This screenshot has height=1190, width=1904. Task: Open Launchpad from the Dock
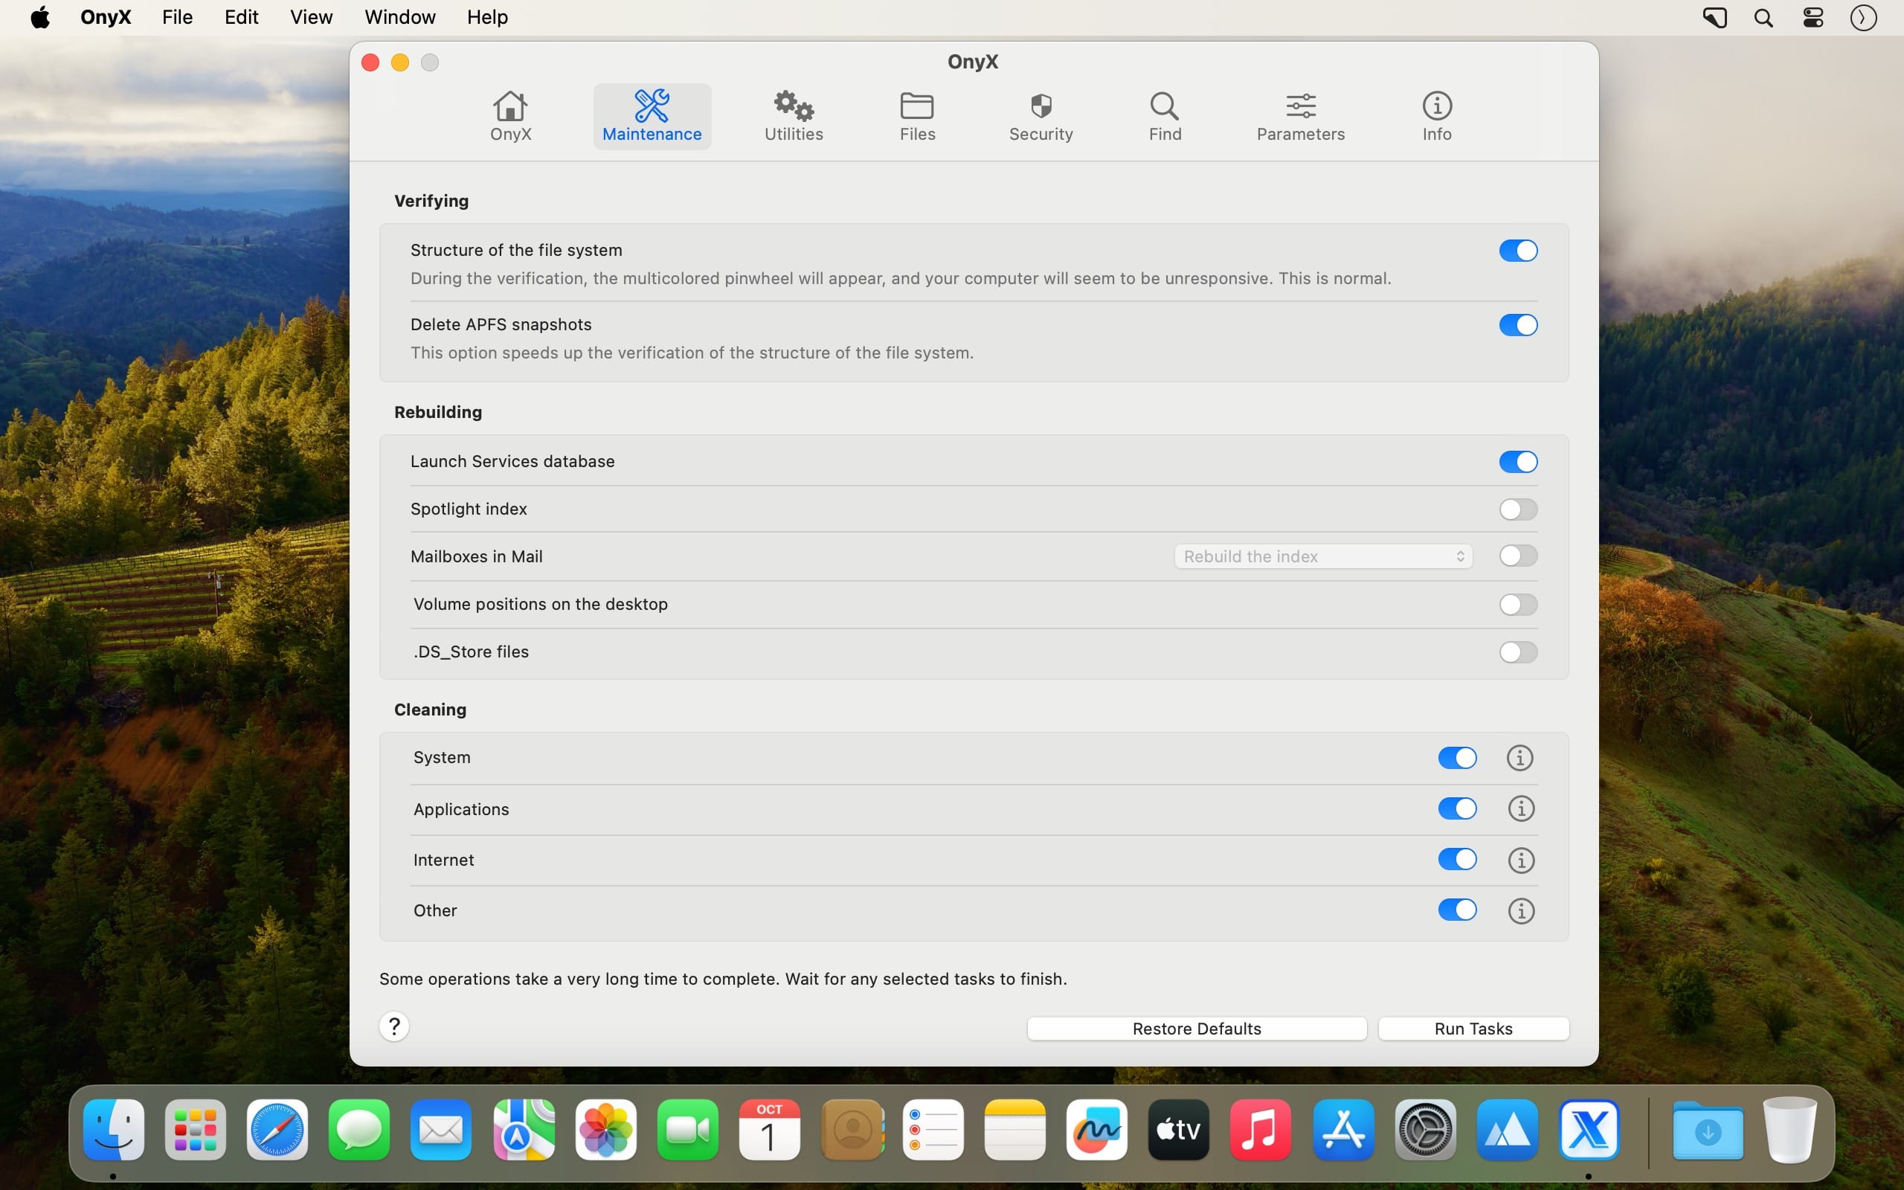click(196, 1130)
